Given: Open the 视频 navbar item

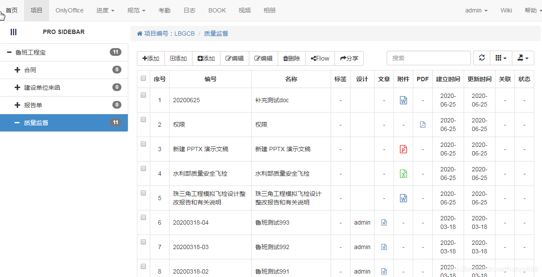Looking at the screenshot, I should (x=245, y=10).
